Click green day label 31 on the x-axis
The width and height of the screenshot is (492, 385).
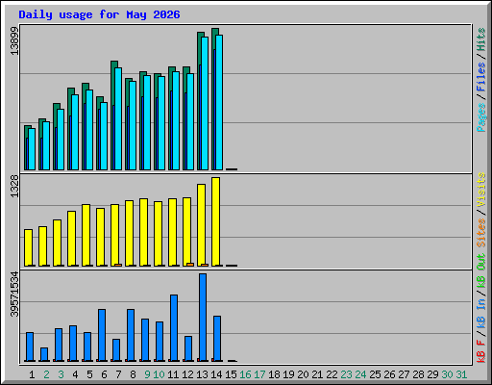tap(461, 374)
